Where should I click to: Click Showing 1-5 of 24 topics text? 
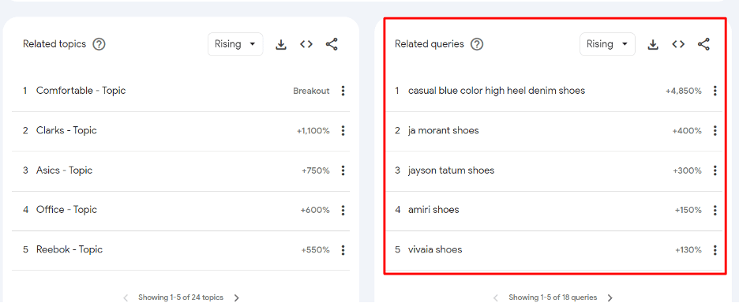(181, 297)
